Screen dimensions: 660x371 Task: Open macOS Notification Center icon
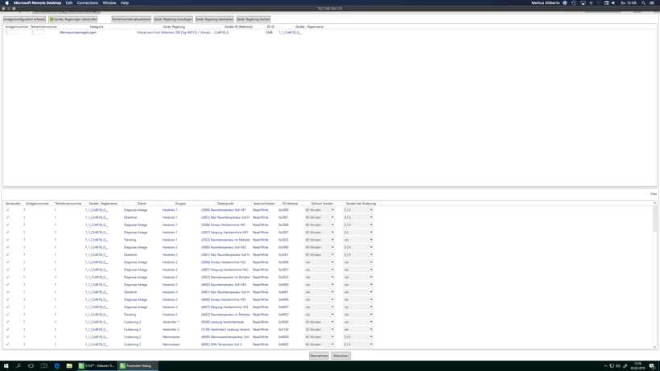click(x=652, y=3)
